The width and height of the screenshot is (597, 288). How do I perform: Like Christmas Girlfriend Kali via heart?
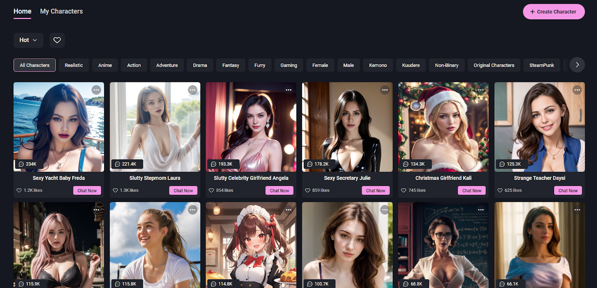404,190
